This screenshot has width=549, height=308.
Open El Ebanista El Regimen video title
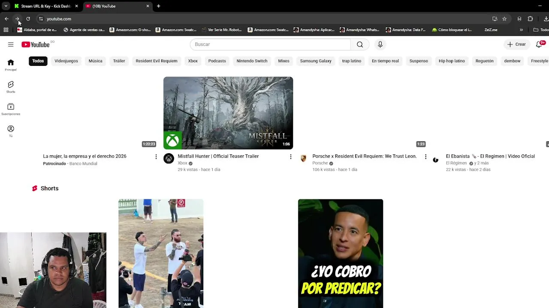(x=490, y=156)
